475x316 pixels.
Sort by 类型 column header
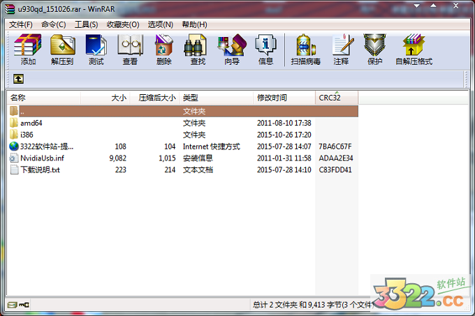coord(217,98)
